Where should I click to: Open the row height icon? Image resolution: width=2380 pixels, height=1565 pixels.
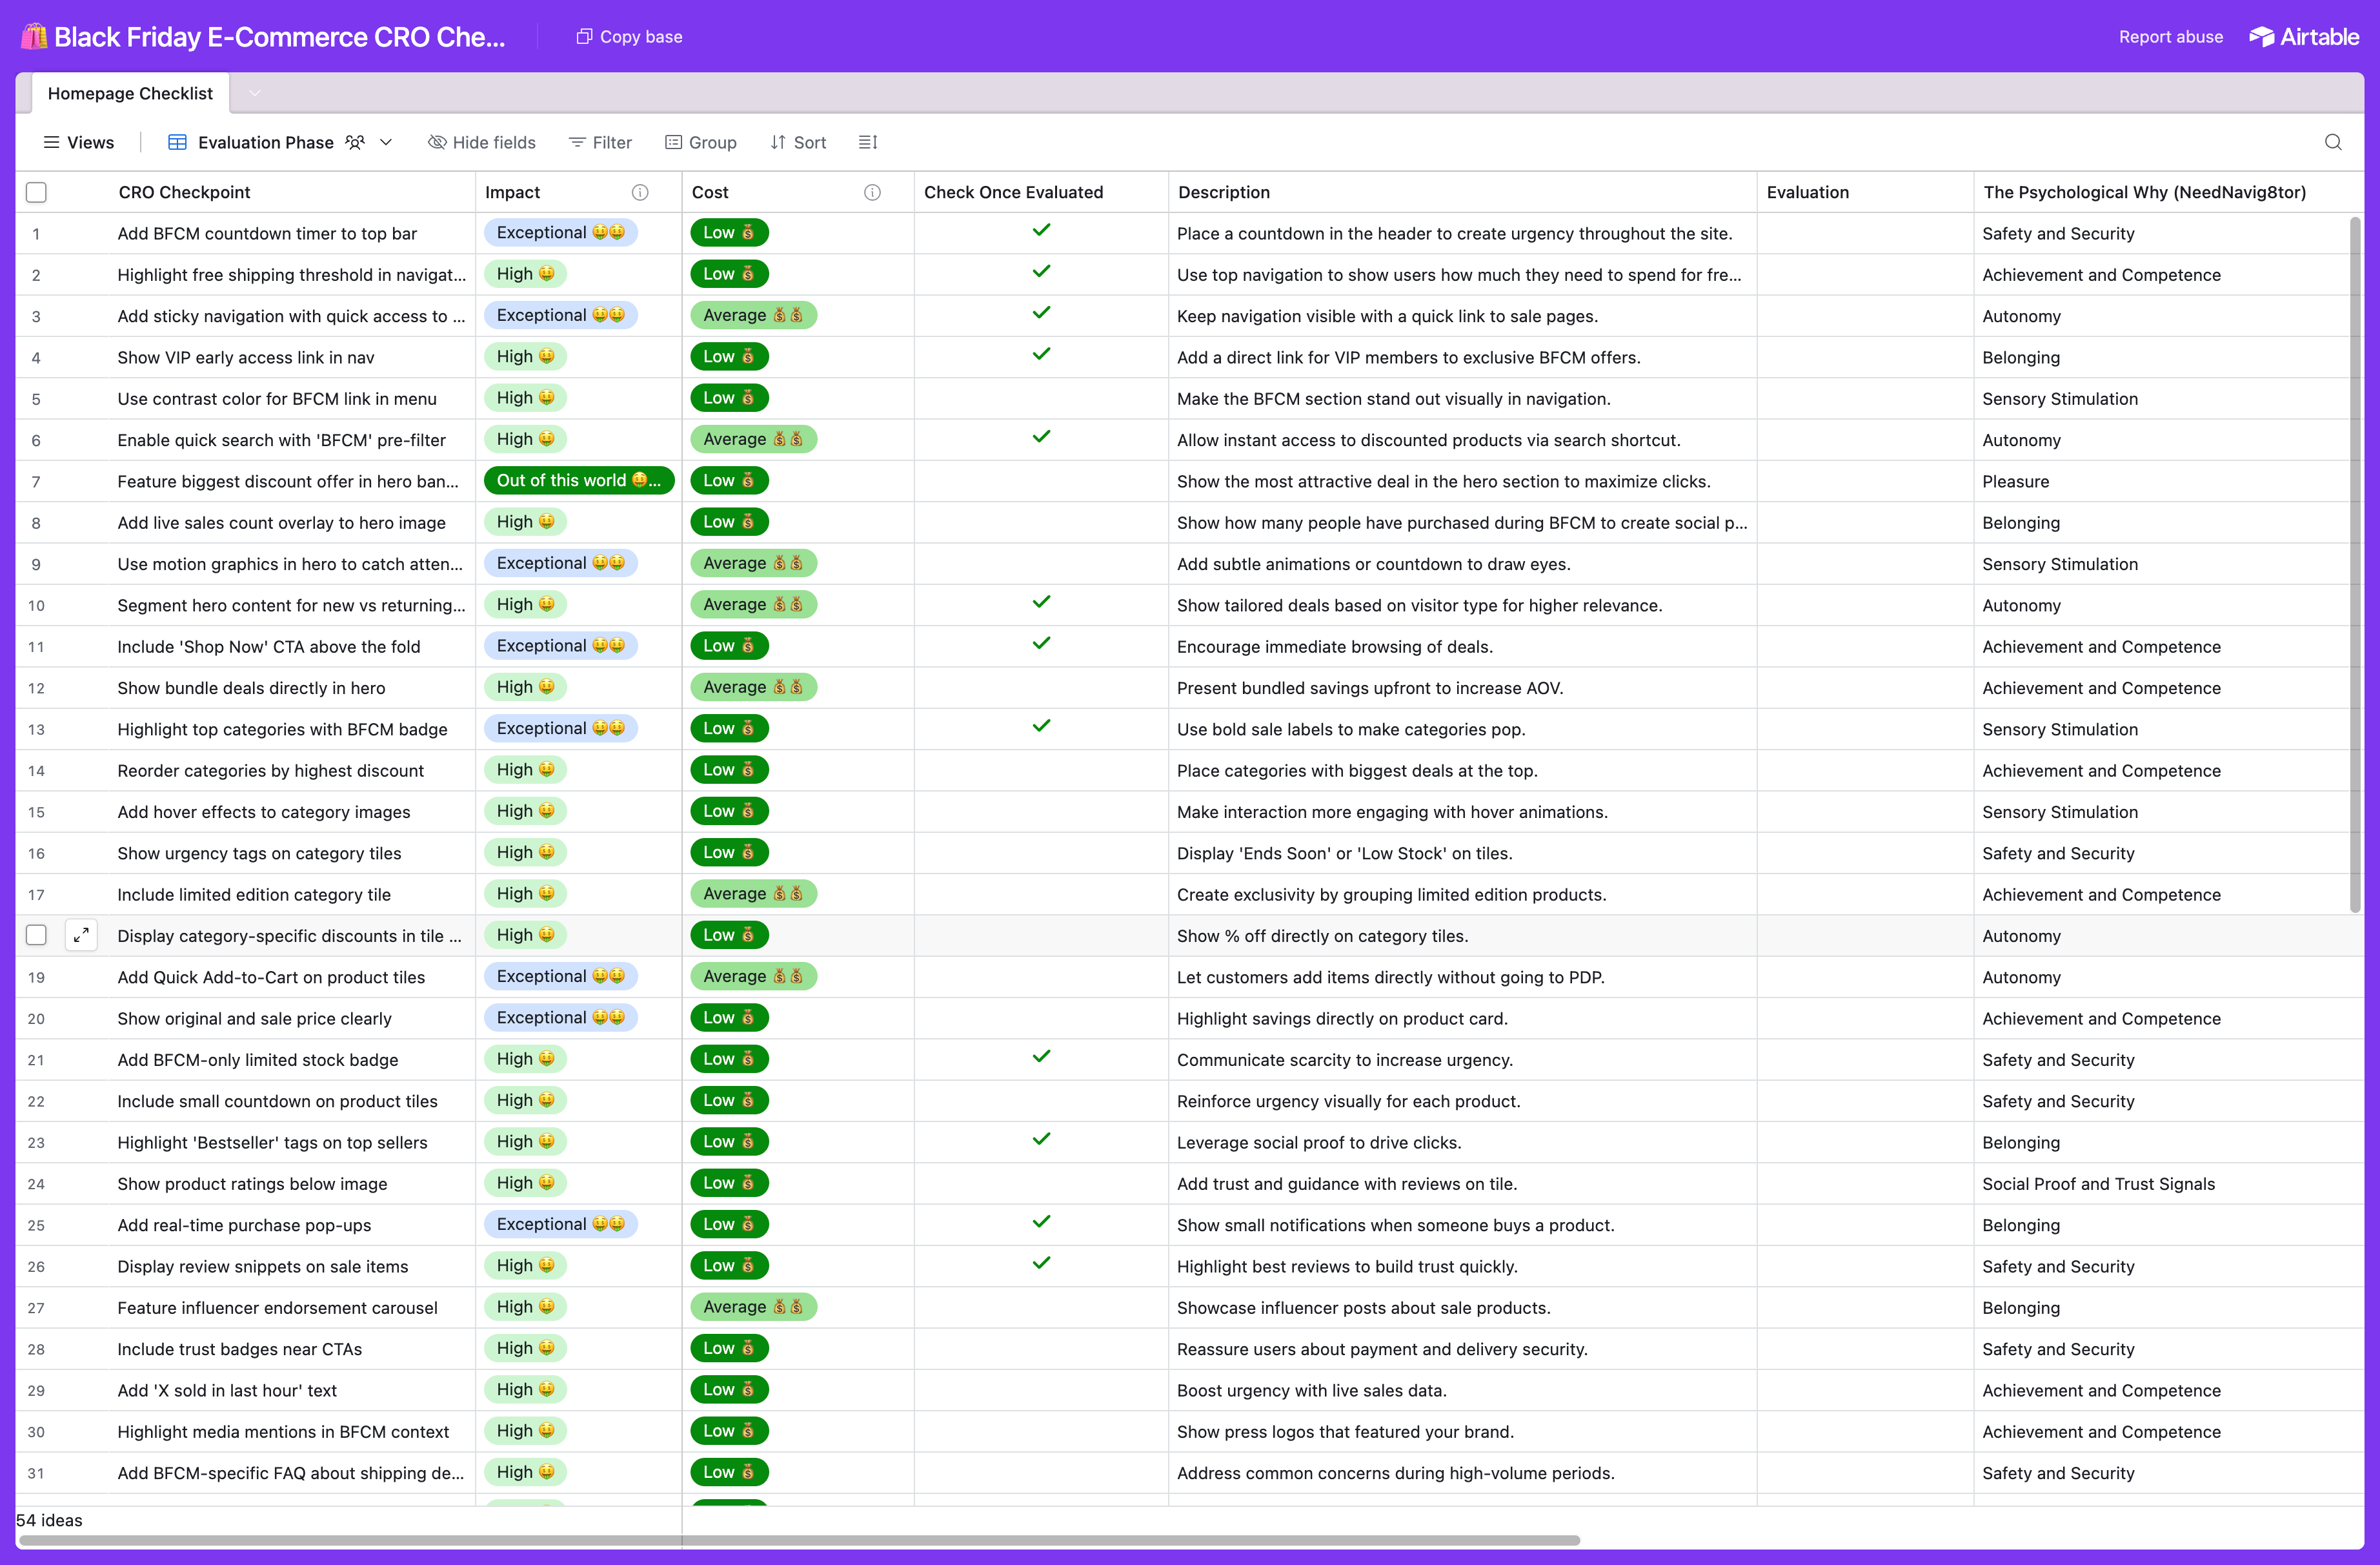(867, 142)
